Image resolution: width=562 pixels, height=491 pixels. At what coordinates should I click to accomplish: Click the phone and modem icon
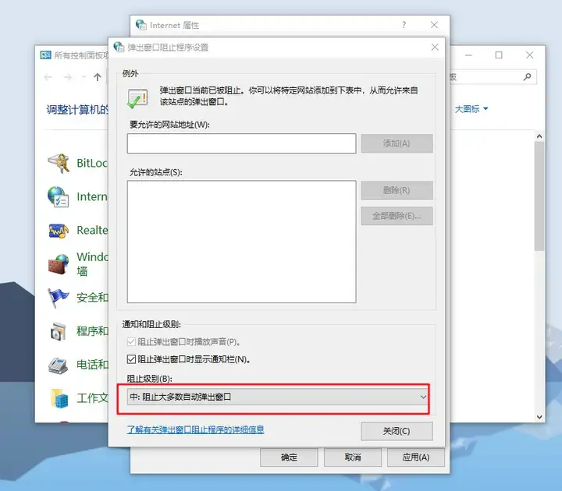(59, 365)
